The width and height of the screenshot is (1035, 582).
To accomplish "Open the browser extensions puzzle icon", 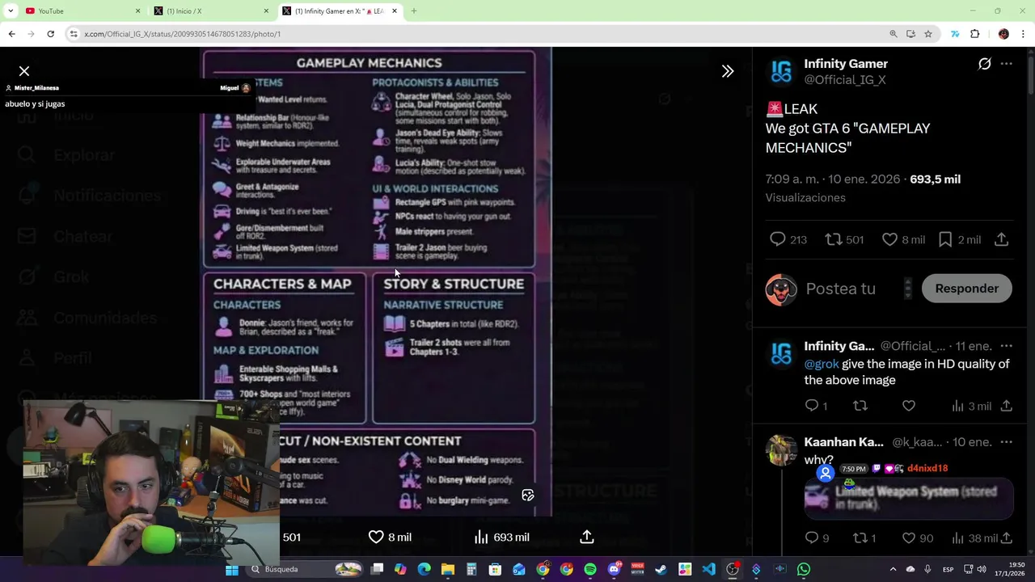I will [974, 34].
